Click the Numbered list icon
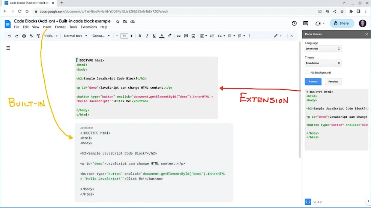Screen dimensions: 371x208 239,36
